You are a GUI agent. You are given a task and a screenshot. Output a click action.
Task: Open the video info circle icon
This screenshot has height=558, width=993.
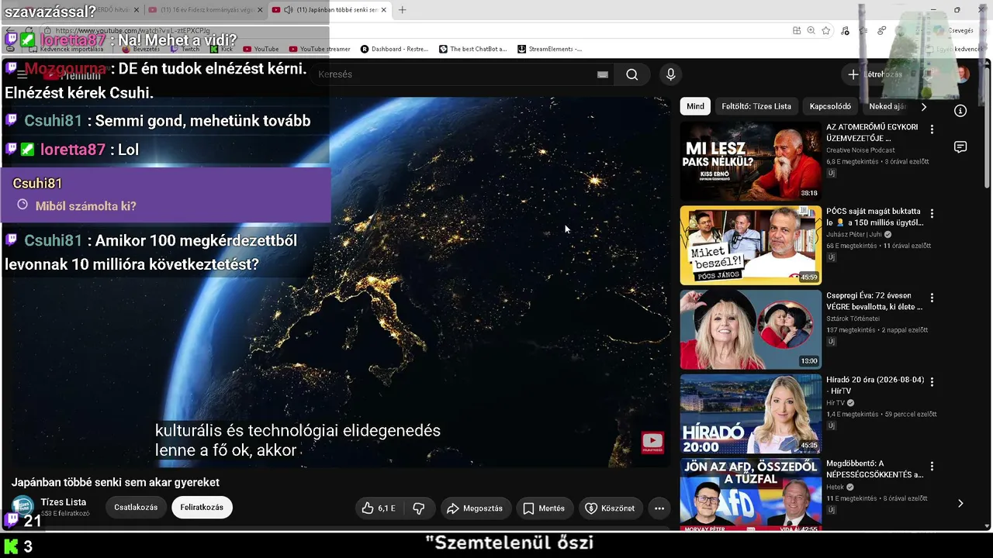click(x=960, y=111)
